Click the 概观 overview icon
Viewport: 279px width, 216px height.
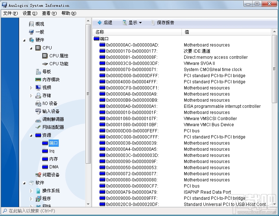coord(31,24)
